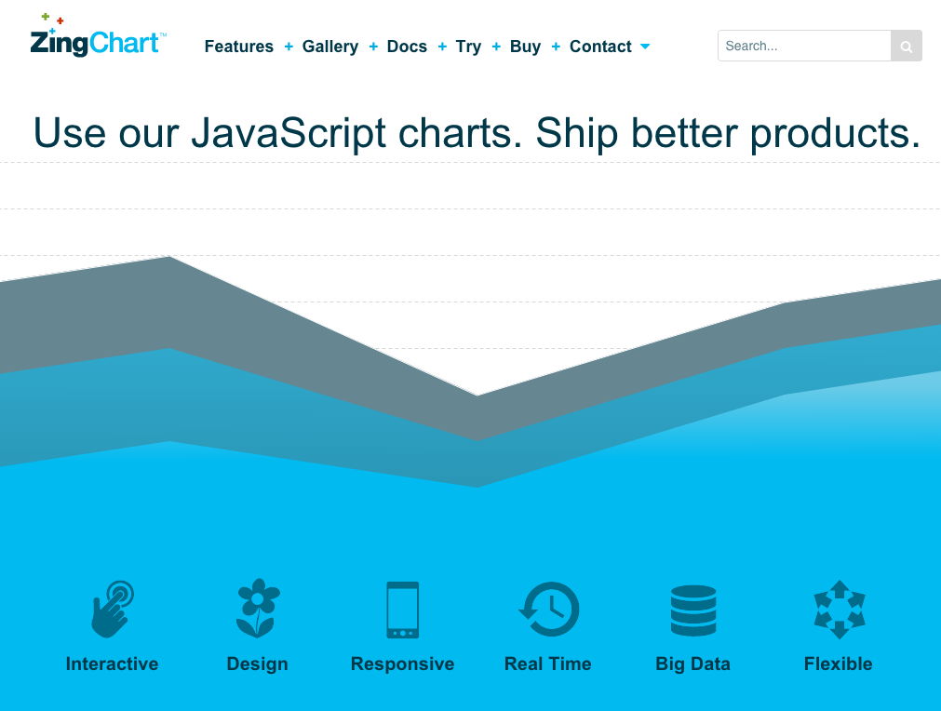
Task: Select the Interactive hand-tap icon
Action: click(x=112, y=608)
